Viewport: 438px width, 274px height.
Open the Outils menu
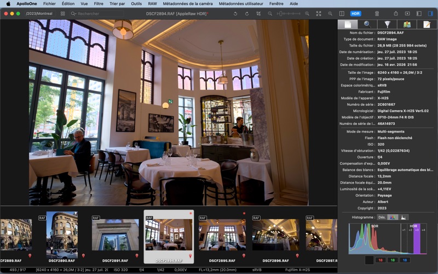[x=136, y=4]
